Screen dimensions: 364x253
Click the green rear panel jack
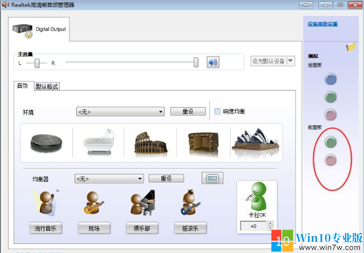[330, 97]
